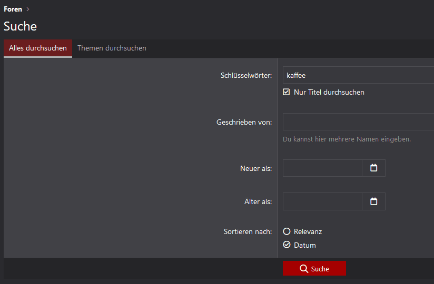Switch to the Alles durchsuchen tab
The height and width of the screenshot is (284, 434).
tap(38, 48)
